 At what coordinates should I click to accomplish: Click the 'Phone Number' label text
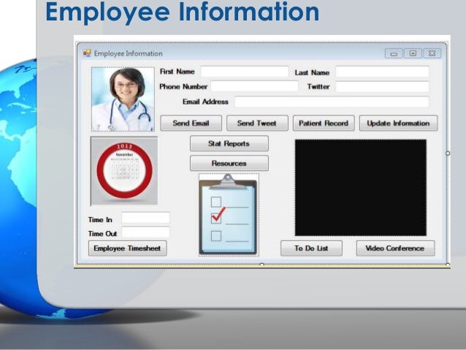coord(183,86)
